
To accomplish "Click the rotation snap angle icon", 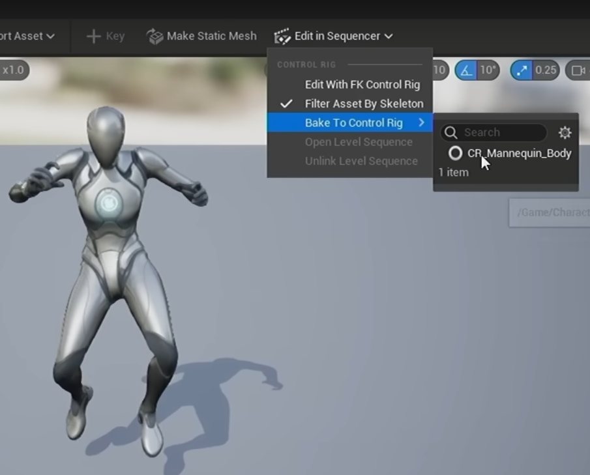I will 467,70.
